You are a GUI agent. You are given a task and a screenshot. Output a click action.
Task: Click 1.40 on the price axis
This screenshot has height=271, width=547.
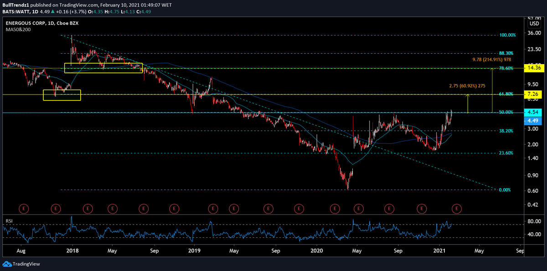pyautogui.click(x=534, y=158)
